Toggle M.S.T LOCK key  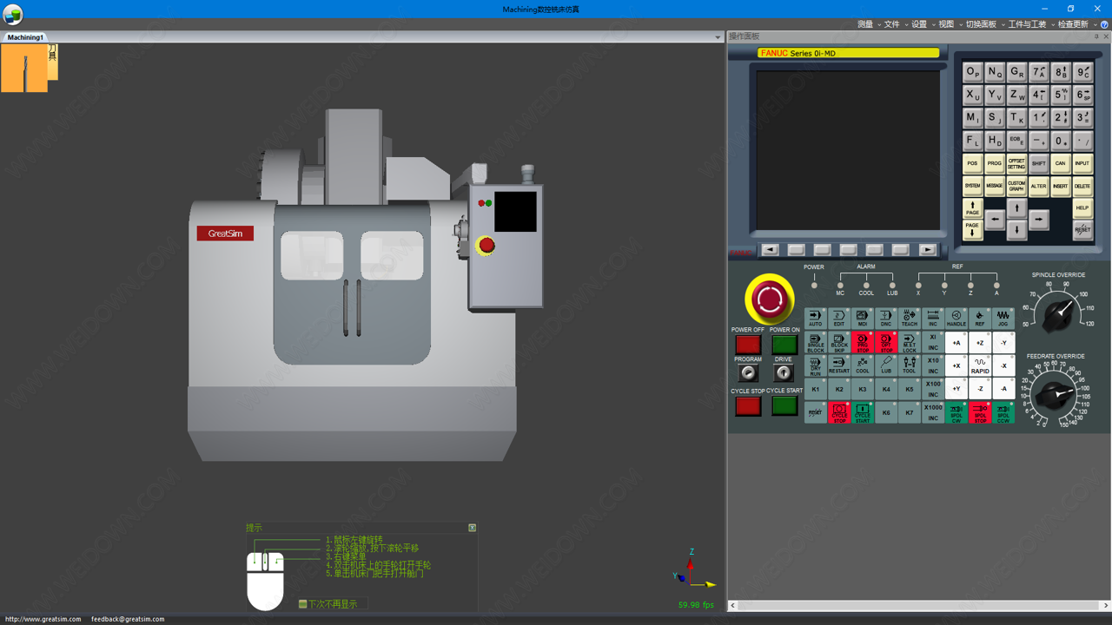pyautogui.click(x=909, y=342)
